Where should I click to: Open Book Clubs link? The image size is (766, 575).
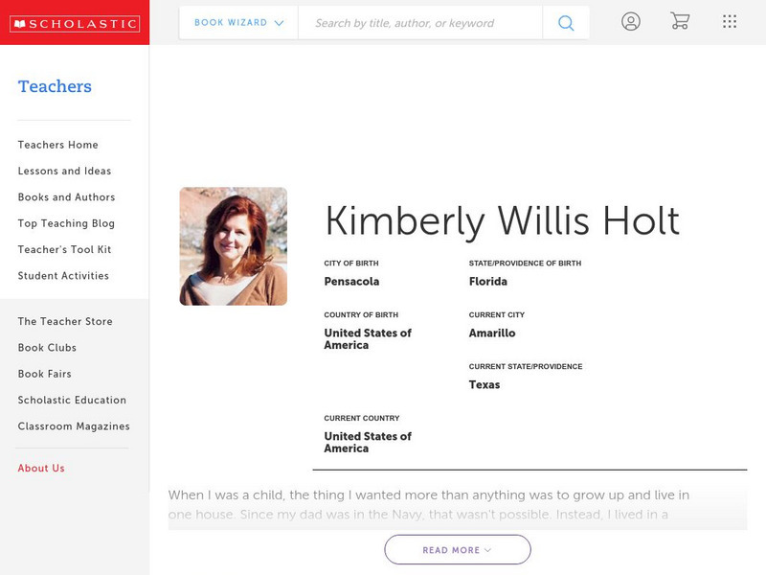click(x=47, y=348)
